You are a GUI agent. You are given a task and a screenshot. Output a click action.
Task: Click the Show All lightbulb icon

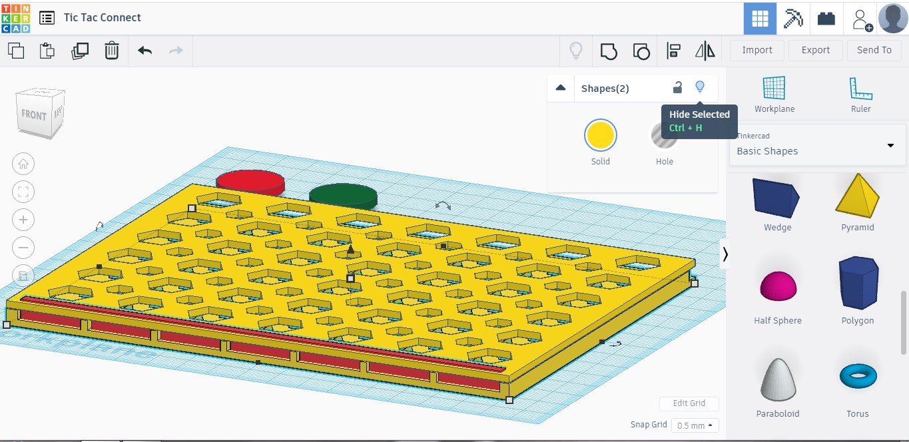click(575, 51)
